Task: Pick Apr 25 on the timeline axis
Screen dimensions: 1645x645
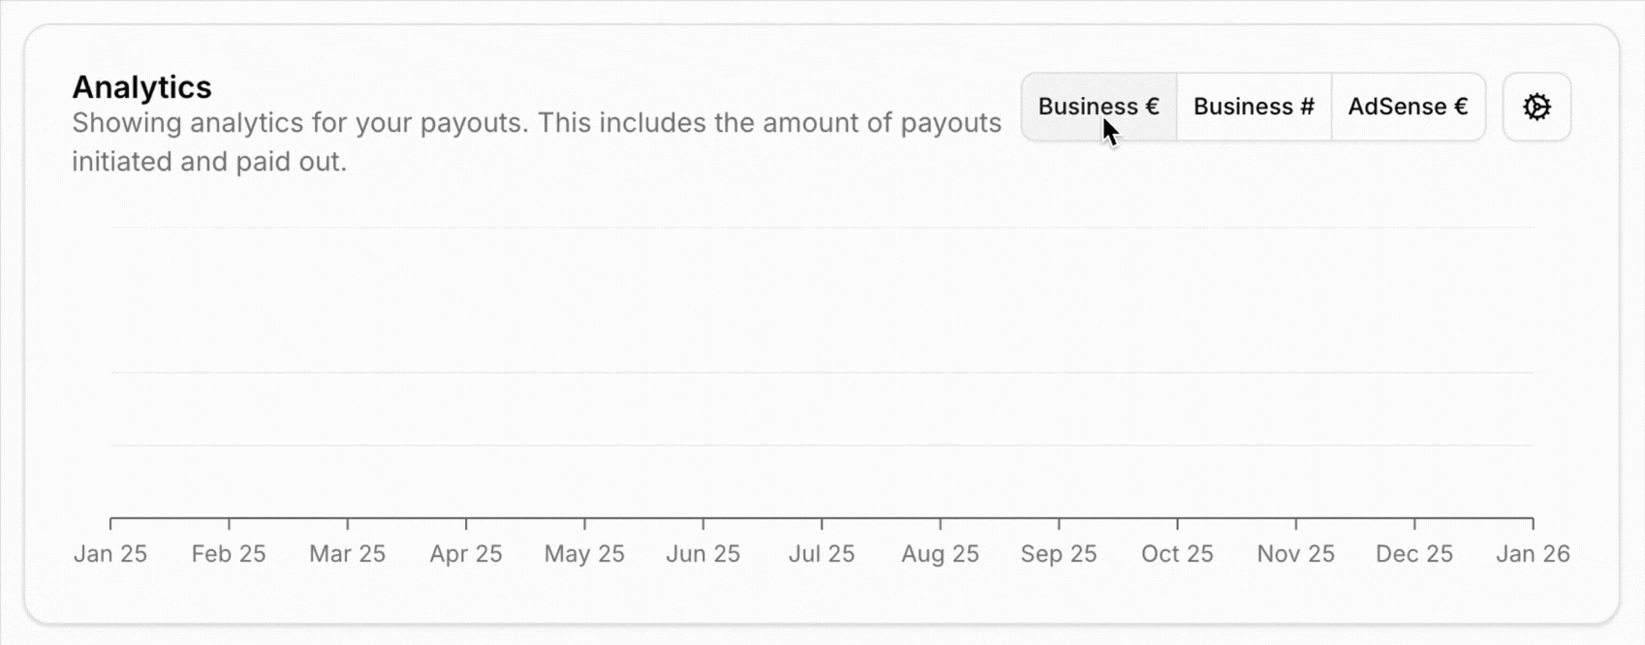Action: [x=466, y=554]
